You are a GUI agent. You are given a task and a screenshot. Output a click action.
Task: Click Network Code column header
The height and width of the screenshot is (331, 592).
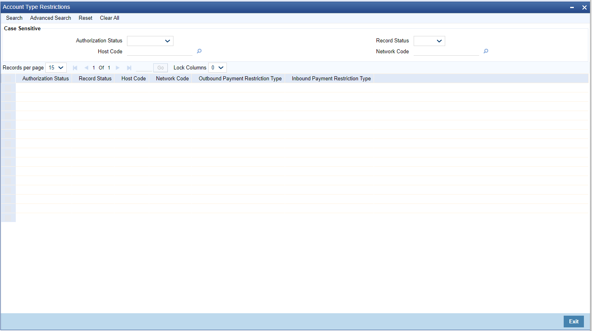tap(172, 78)
